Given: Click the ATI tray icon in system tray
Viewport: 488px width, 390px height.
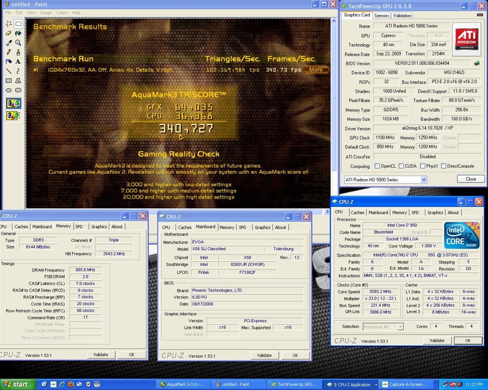Looking at the screenshot, I should pyautogui.click(x=453, y=384).
